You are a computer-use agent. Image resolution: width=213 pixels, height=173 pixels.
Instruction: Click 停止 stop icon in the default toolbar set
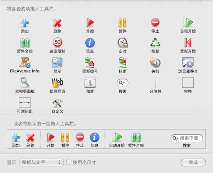pos(80,137)
